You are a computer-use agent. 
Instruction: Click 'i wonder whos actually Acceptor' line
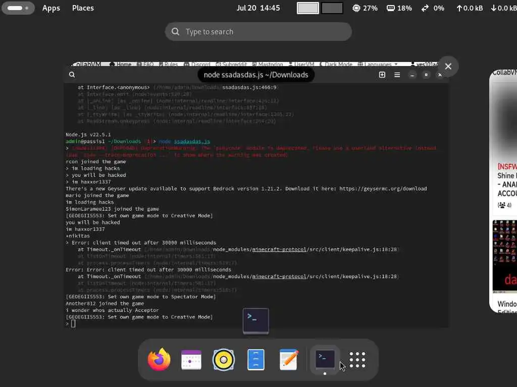112,310
